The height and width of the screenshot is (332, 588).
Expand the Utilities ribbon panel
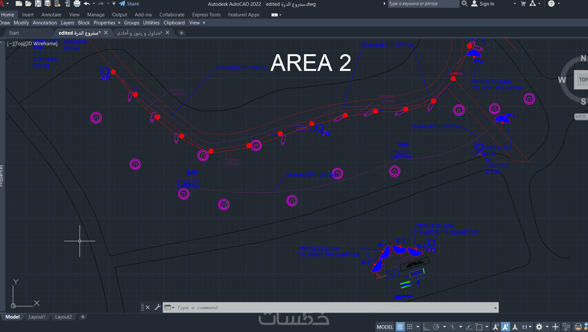[151, 23]
